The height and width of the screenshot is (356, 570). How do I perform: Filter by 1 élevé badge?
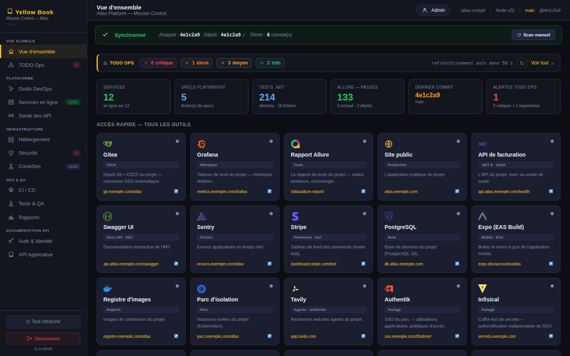[x=197, y=63]
